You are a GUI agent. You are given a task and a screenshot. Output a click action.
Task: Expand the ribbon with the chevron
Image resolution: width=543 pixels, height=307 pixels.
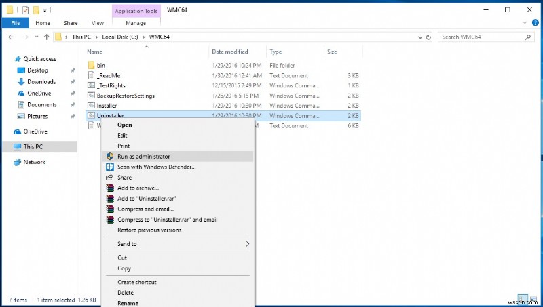click(x=525, y=23)
